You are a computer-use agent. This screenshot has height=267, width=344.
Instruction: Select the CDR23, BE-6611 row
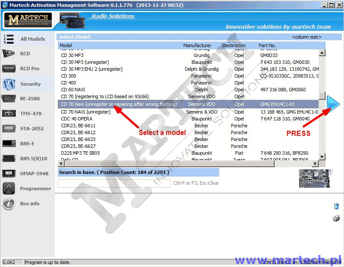coord(188,126)
